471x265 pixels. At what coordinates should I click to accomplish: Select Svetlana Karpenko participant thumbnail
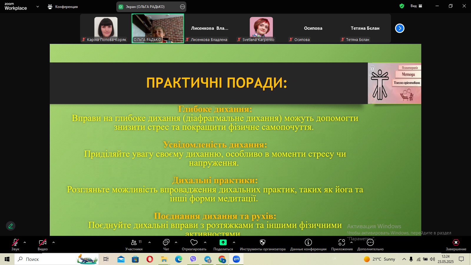(x=261, y=28)
